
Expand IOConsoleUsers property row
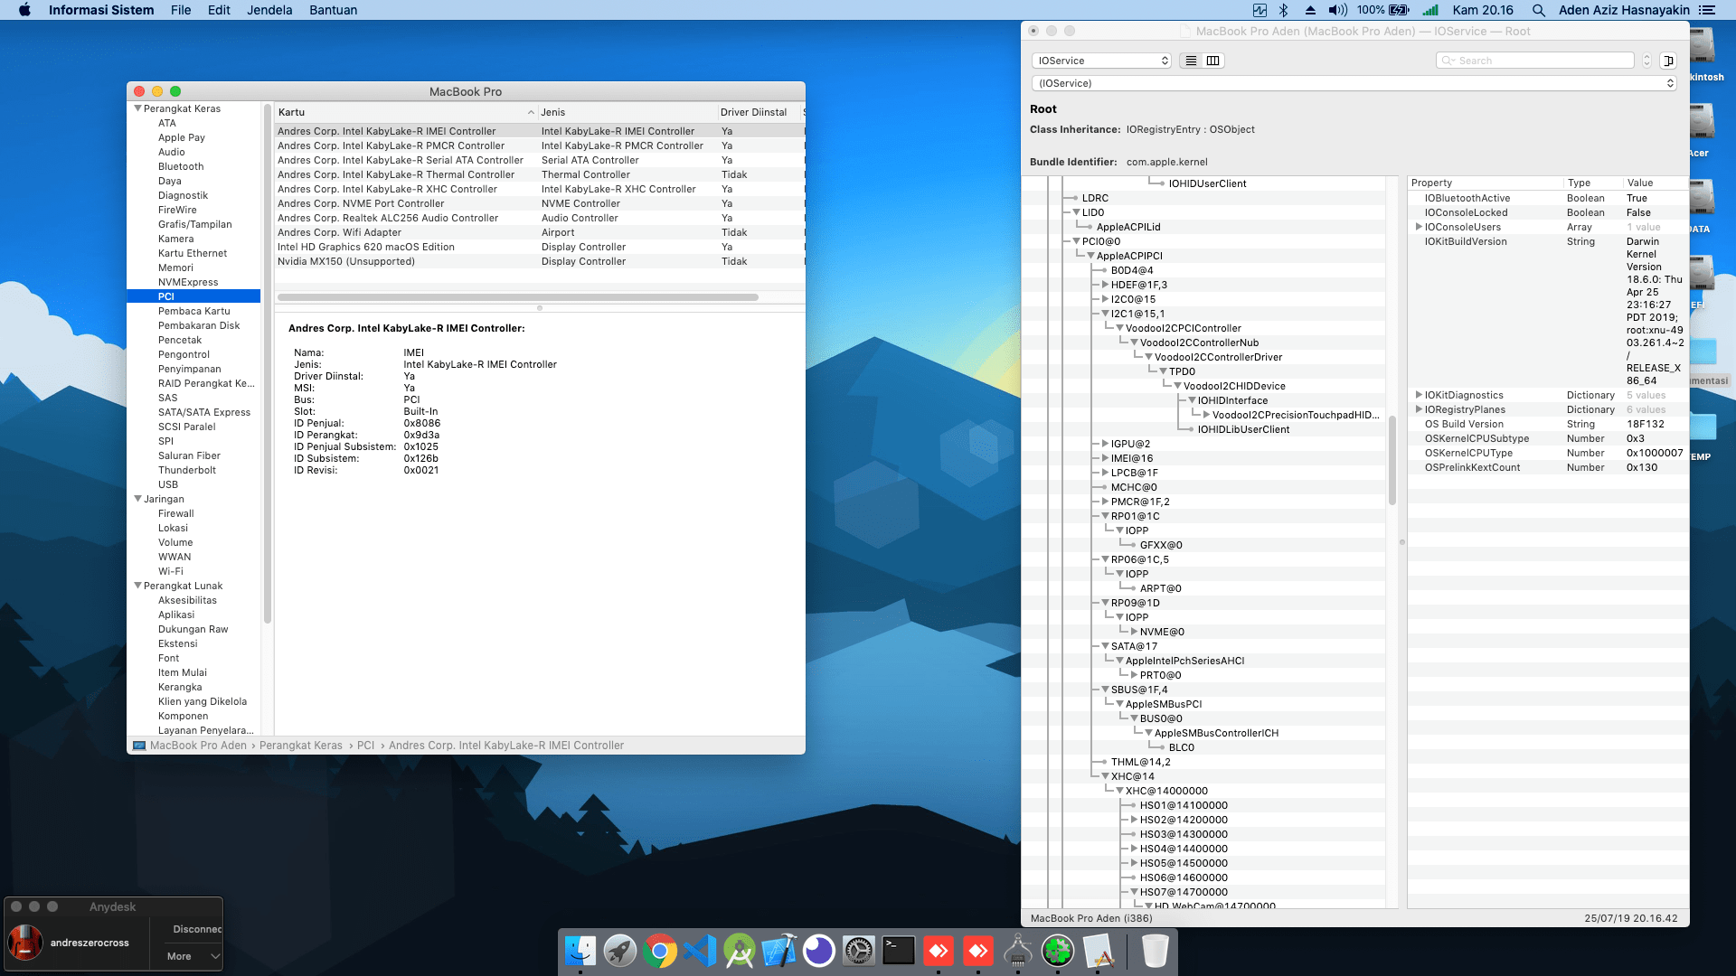pos(1419,227)
